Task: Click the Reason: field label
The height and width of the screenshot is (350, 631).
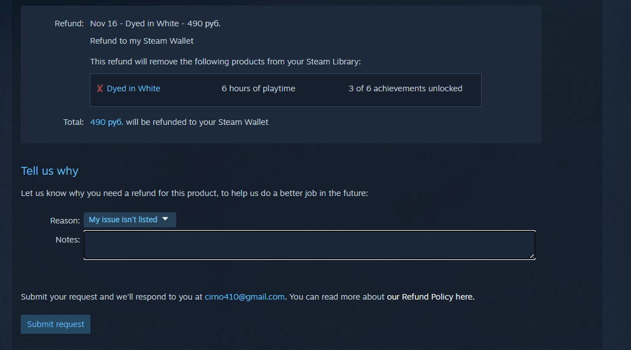Action: coord(65,221)
